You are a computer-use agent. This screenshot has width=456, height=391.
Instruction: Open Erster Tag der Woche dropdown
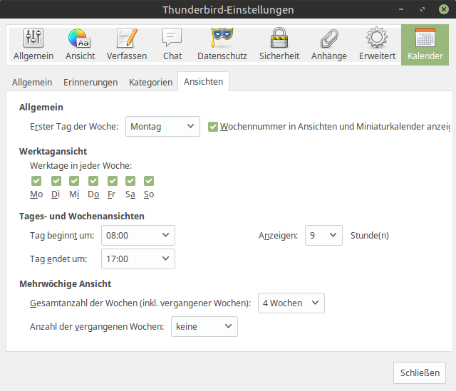(162, 127)
